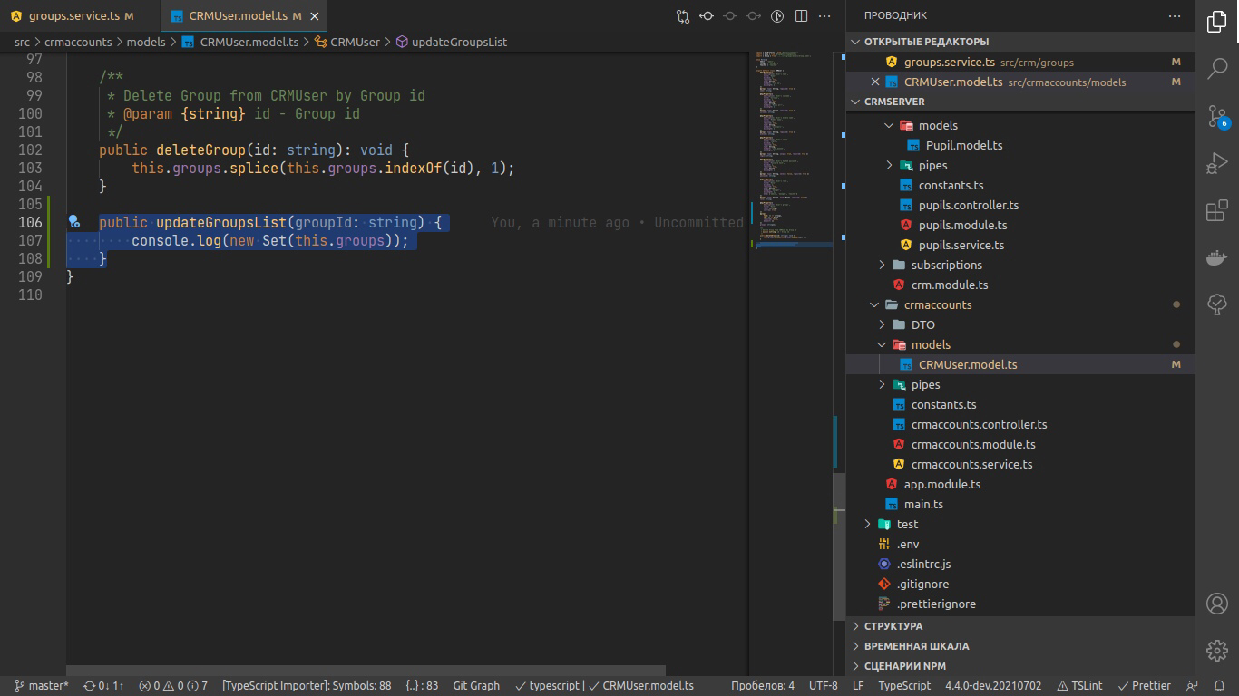
Task: Click the notifications bell in status bar
Action: (1218, 686)
